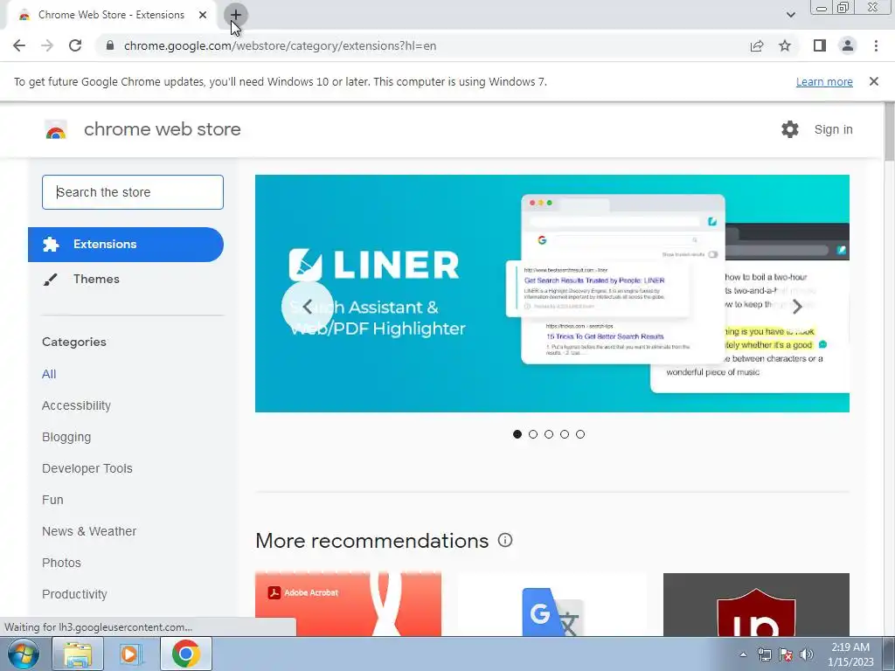Image resolution: width=895 pixels, height=671 pixels.
Task: Open Windows Start menu
Action: 24,654
